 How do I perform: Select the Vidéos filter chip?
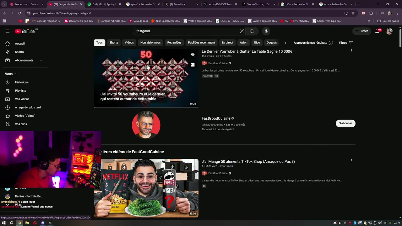[129, 43]
